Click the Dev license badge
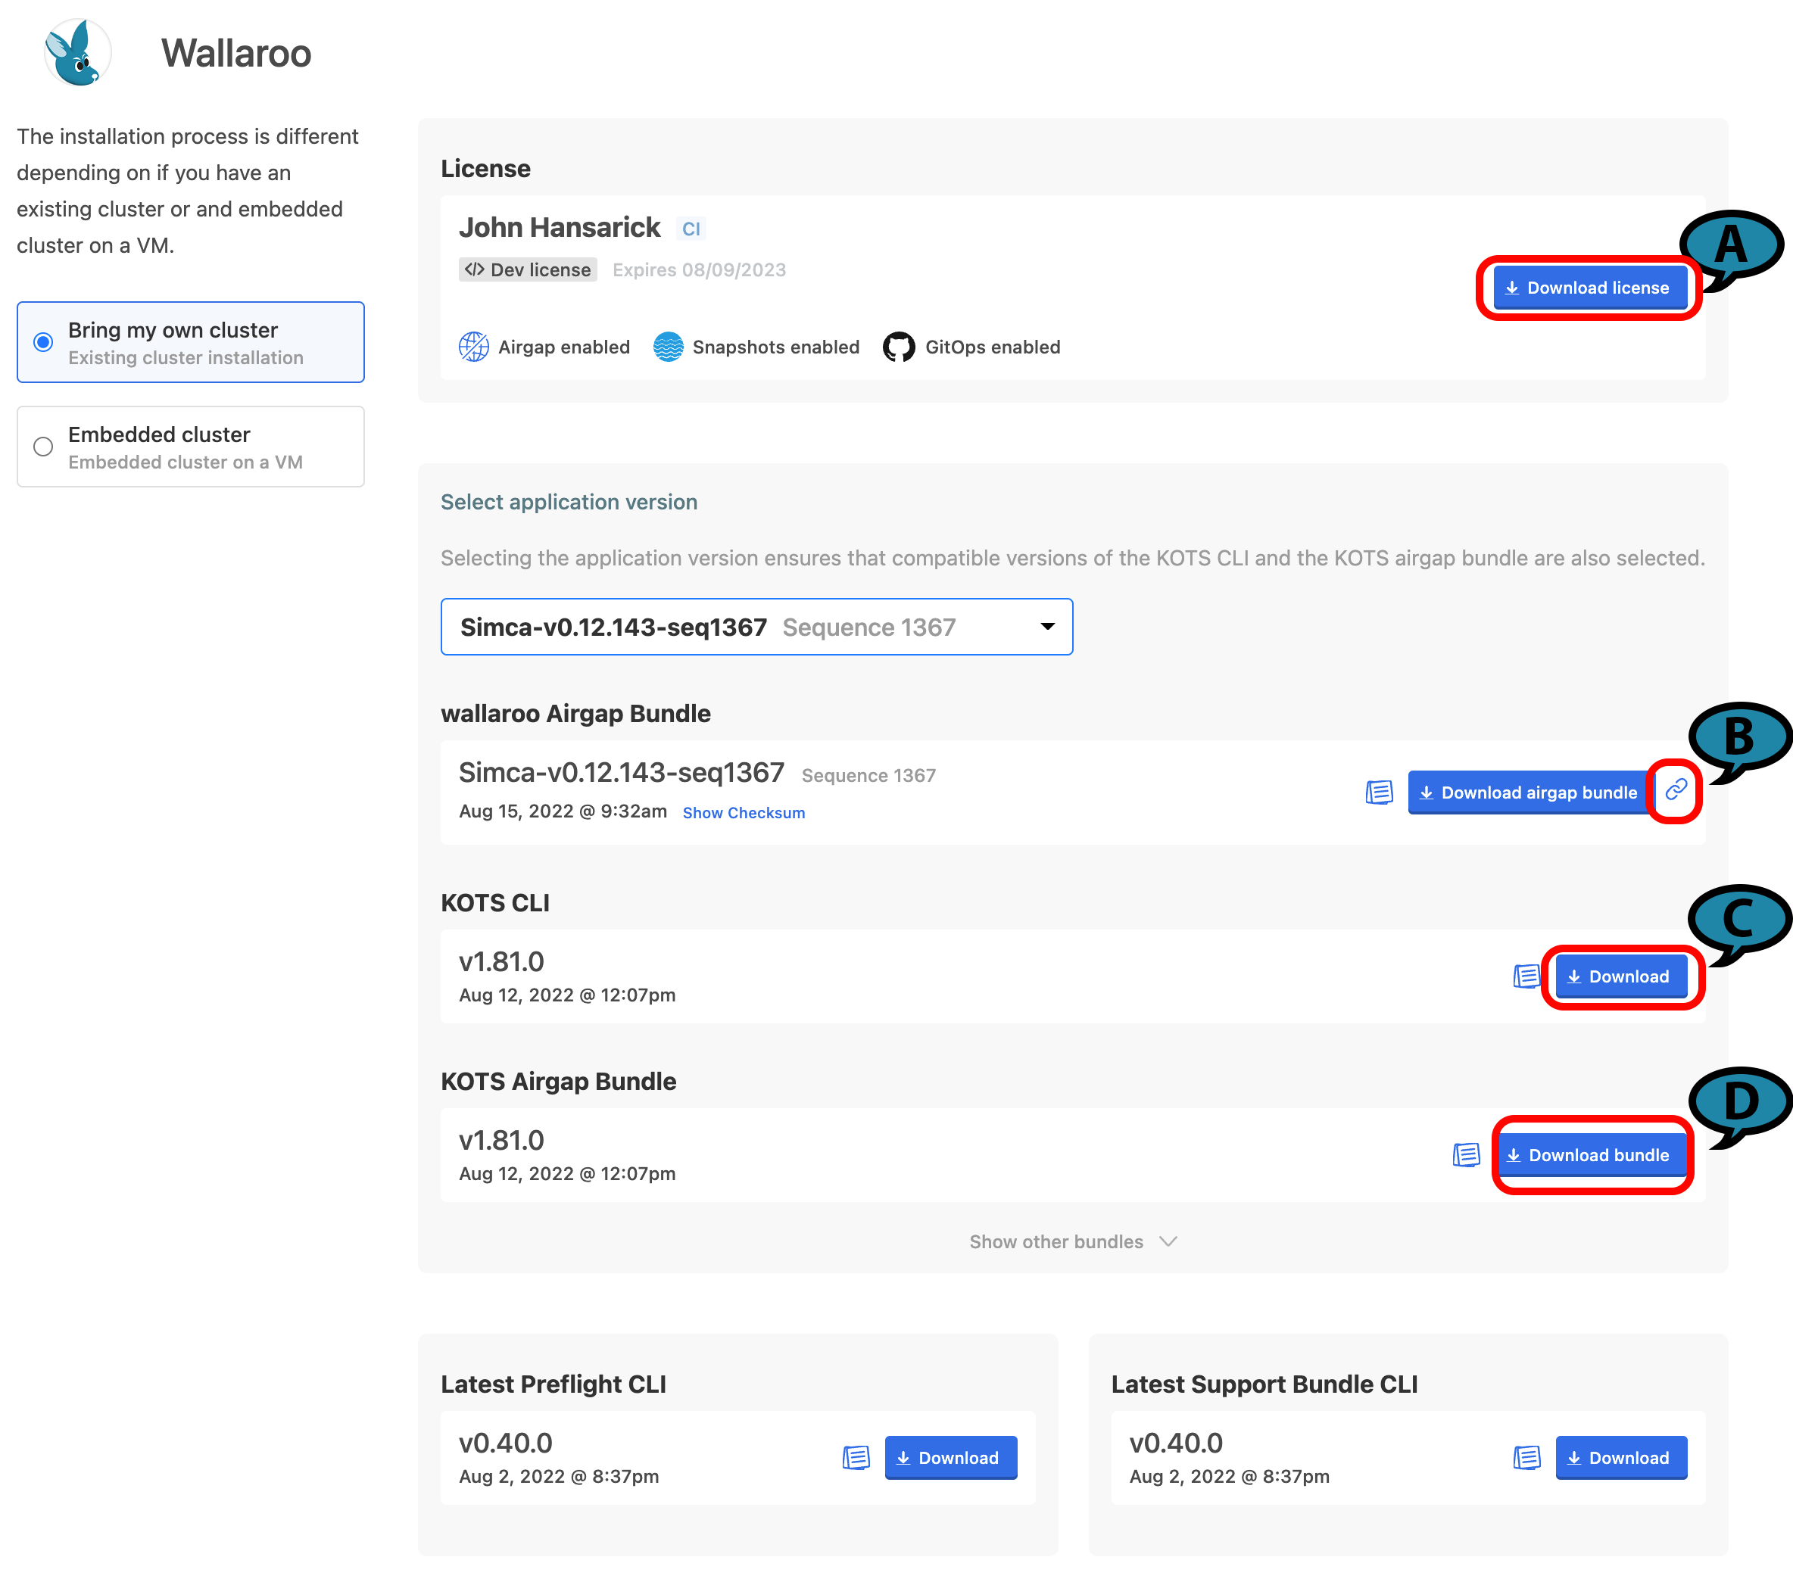The width and height of the screenshot is (1793, 1582). click(x=528, y=270)
